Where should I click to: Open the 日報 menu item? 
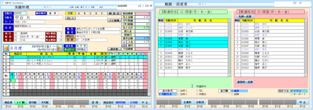coord(93,7)
